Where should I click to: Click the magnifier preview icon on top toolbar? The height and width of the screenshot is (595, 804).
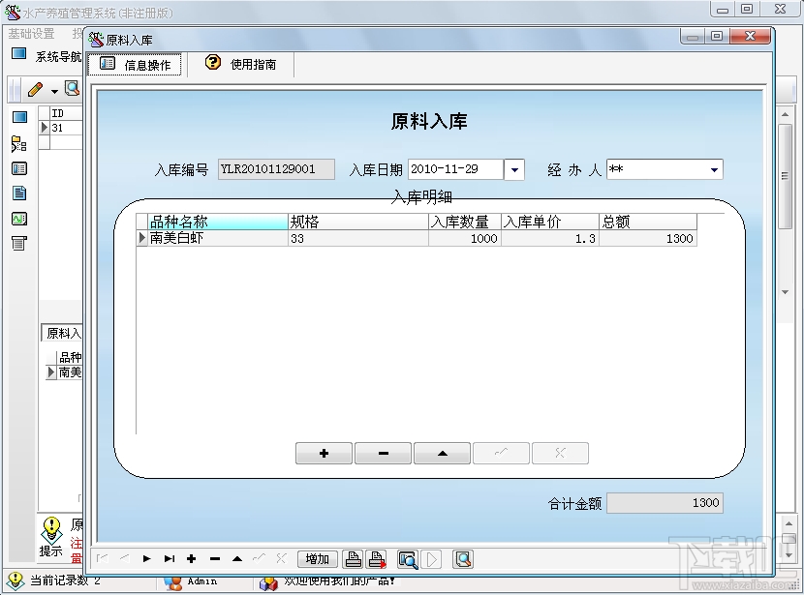(71, 88)
